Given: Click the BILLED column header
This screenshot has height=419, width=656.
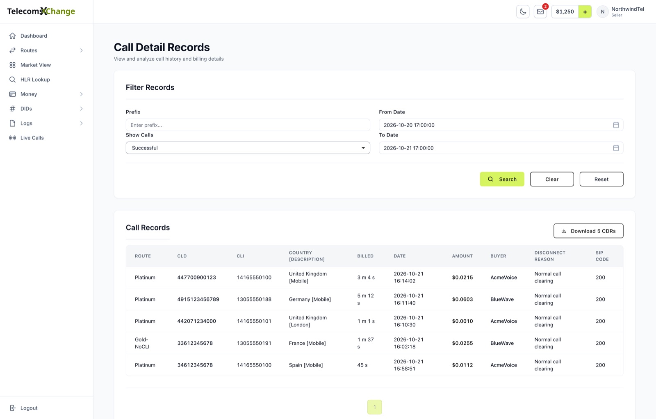Looking at the screenshot, I should click(365, 256).
